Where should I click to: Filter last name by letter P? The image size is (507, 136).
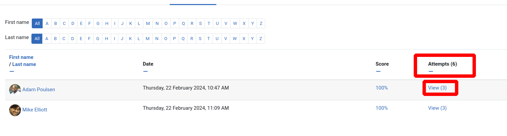174,39
